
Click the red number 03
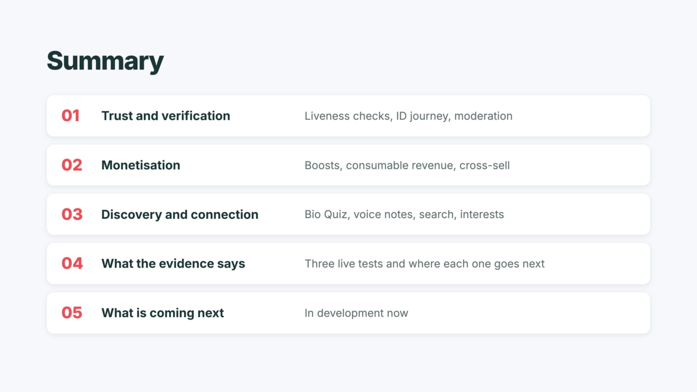coord(72,214)
